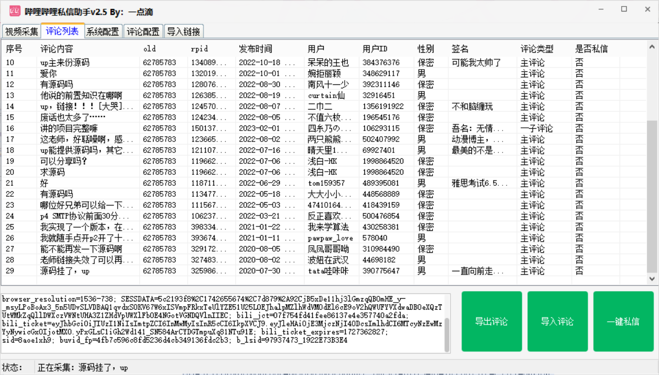Click user ID 32916451
This screenshot has width=659, height=375.
tap(379, 95)
